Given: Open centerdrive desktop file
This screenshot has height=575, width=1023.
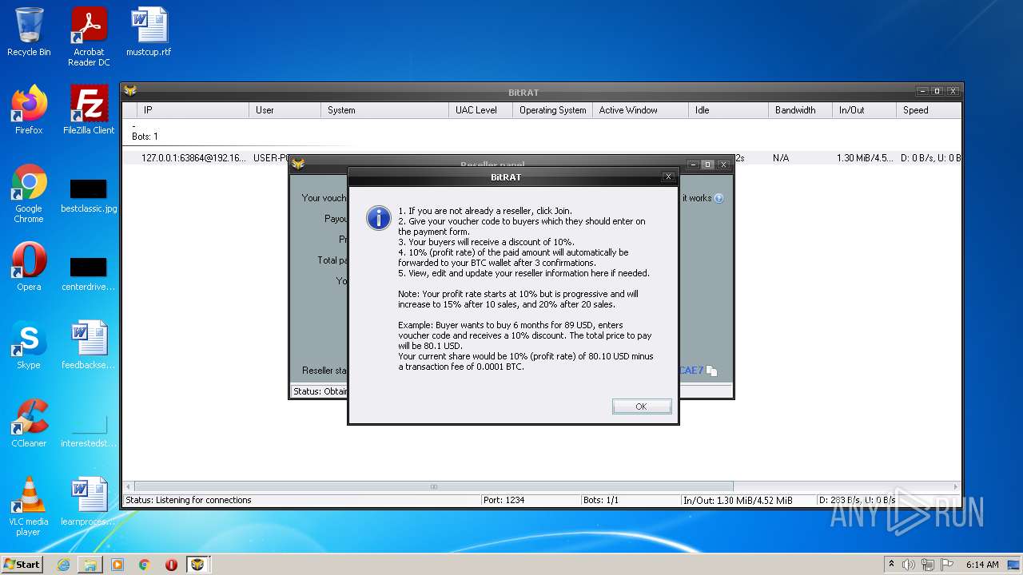Looking at the screenshot, I should [x=89, y=274].
